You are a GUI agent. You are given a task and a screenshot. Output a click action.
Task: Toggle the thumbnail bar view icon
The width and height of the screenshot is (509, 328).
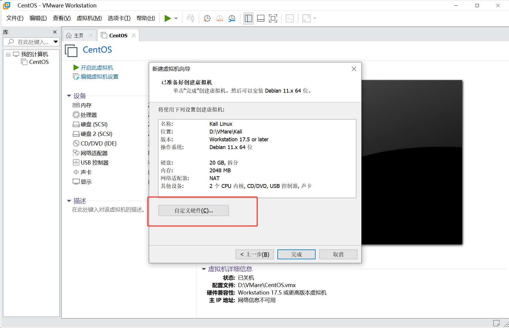point(261,19)
